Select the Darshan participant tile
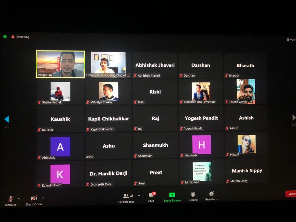The image size is (296, 222). coord(201,65)
